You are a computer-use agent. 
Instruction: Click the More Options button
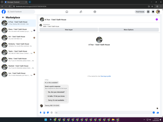pyautogui.click(x=128, y=30)
